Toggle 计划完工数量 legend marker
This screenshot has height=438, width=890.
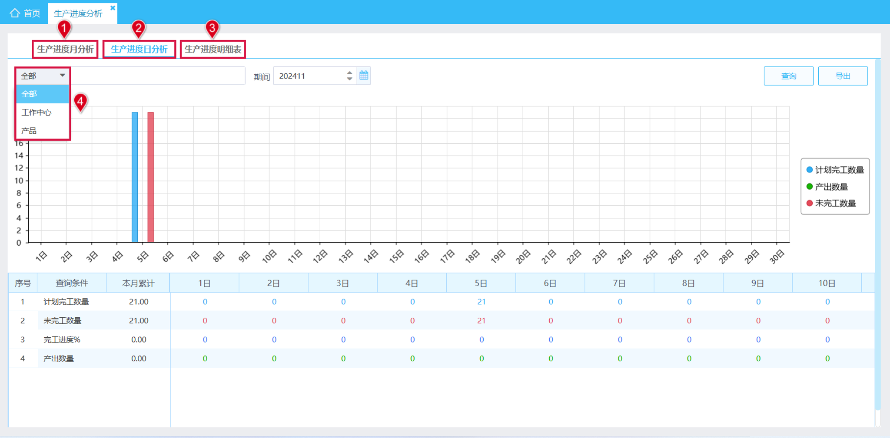[809, 170]
